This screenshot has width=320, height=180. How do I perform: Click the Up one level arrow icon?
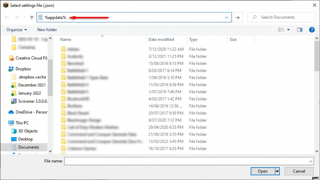pyautogui.click(x=32, y=18)
